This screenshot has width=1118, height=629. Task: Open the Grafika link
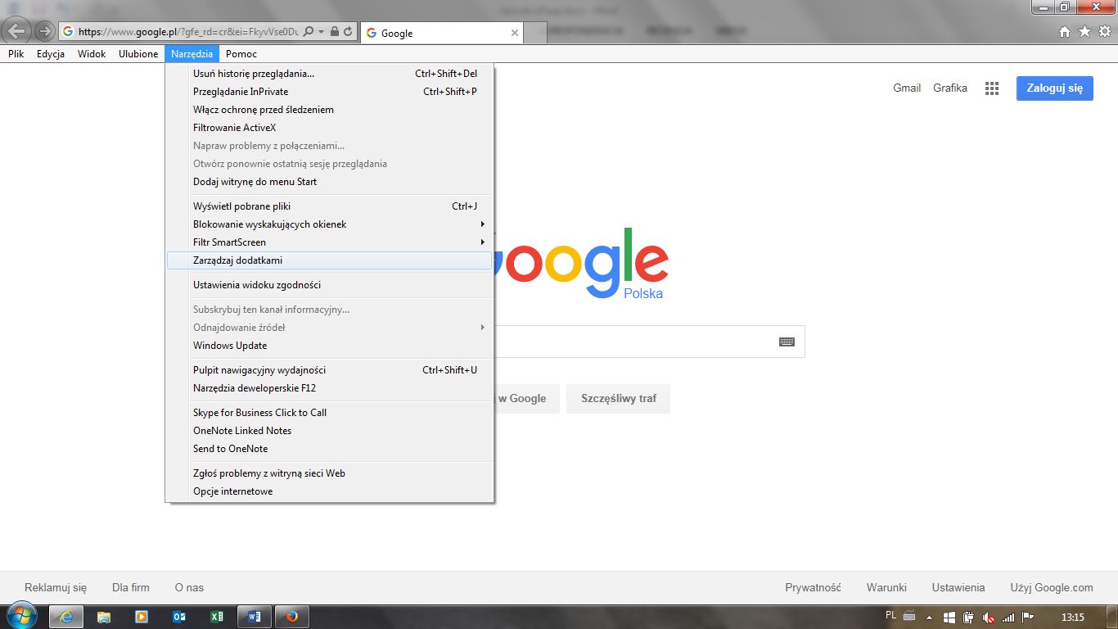(950, 88)
